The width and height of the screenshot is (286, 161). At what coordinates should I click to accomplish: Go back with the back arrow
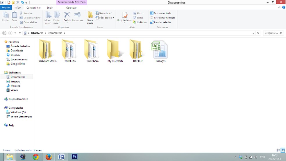(4, 33)
